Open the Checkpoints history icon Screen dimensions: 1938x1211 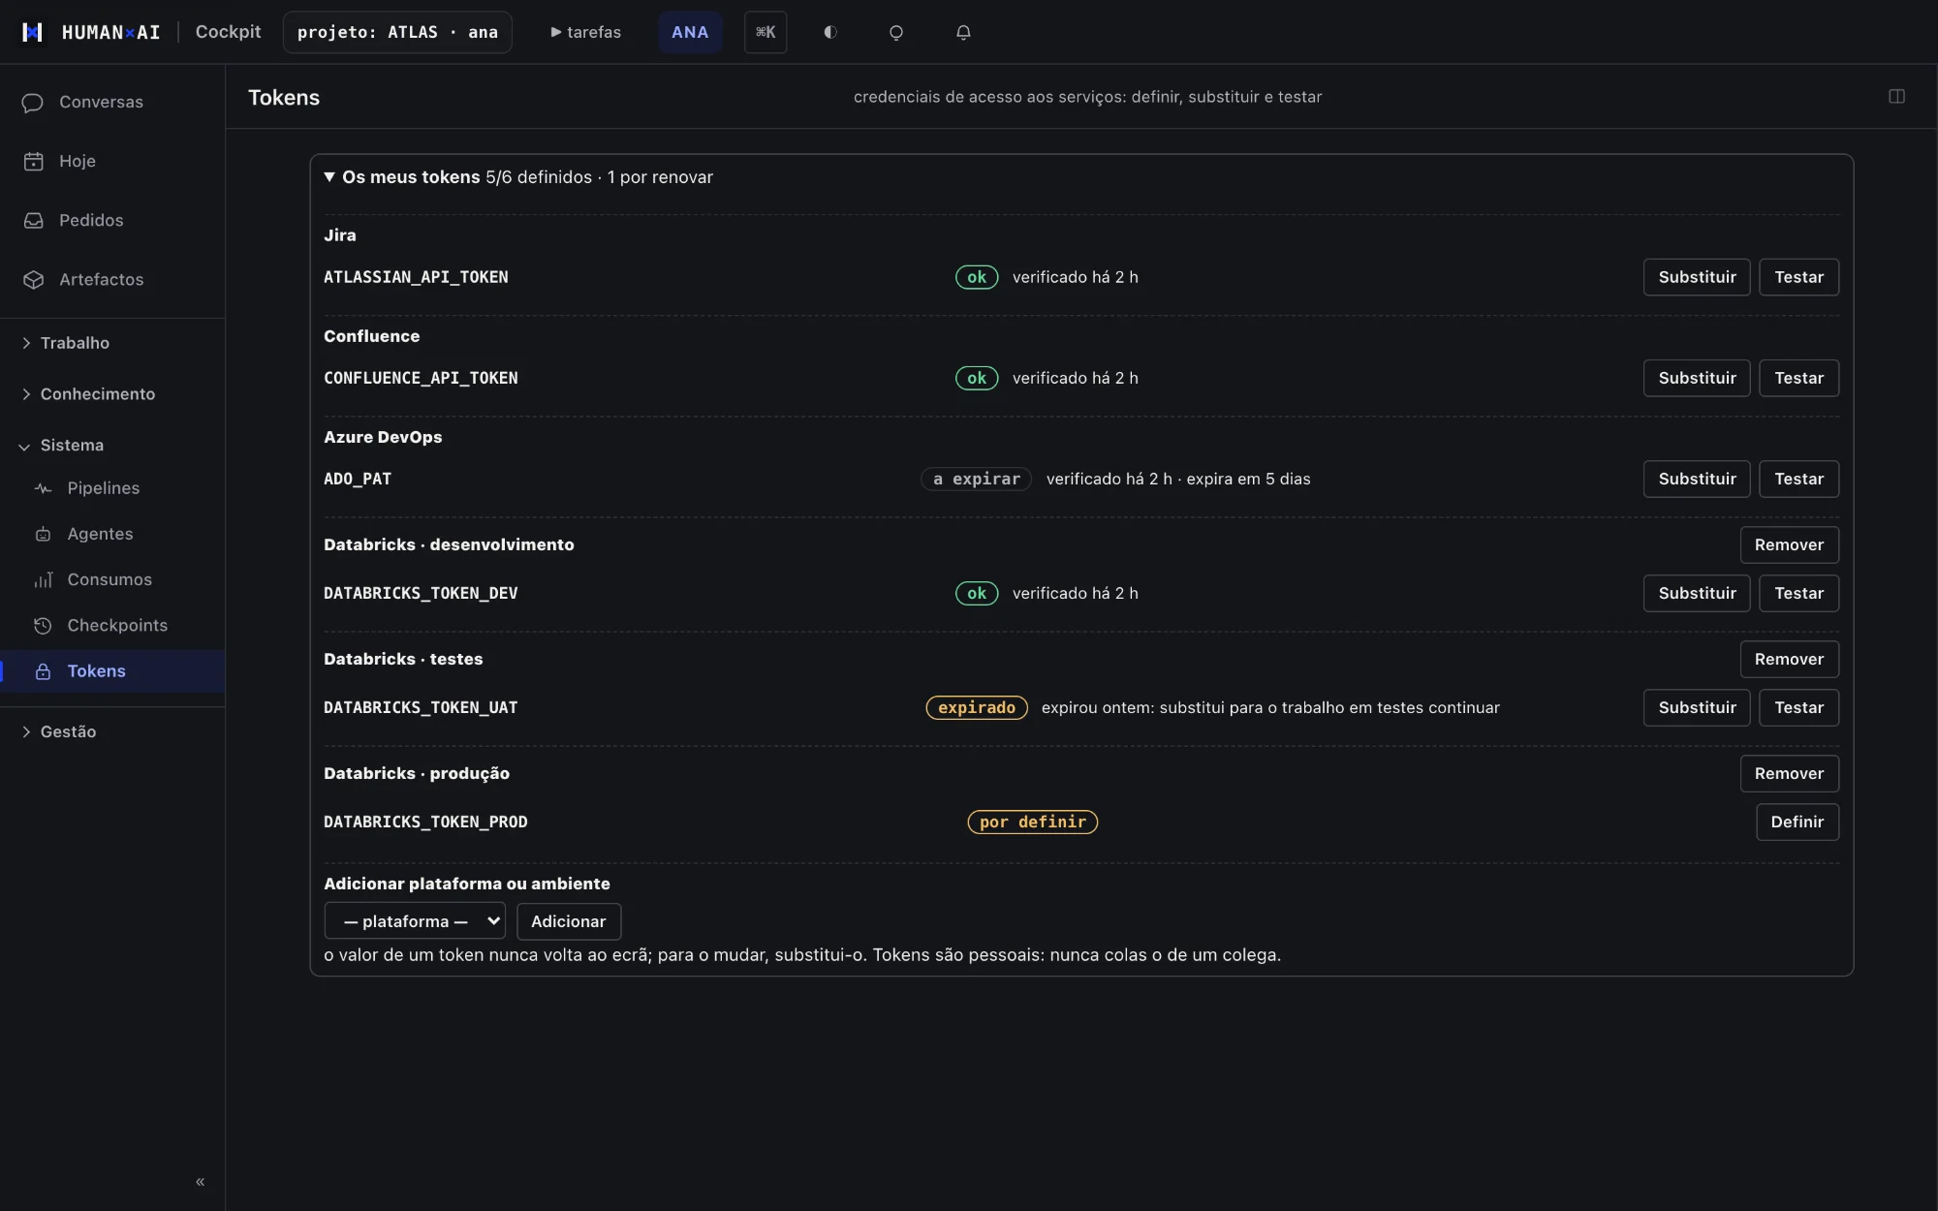coord(43,626)
